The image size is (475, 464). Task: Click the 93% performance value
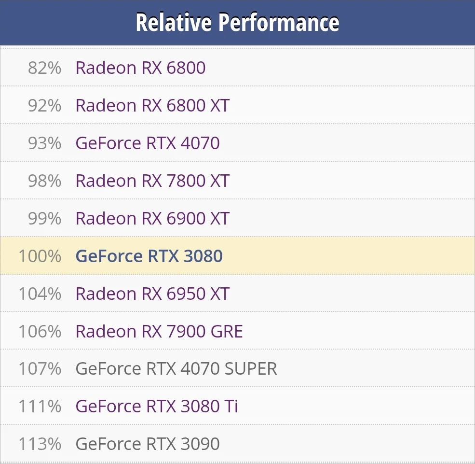click(44, 143)
